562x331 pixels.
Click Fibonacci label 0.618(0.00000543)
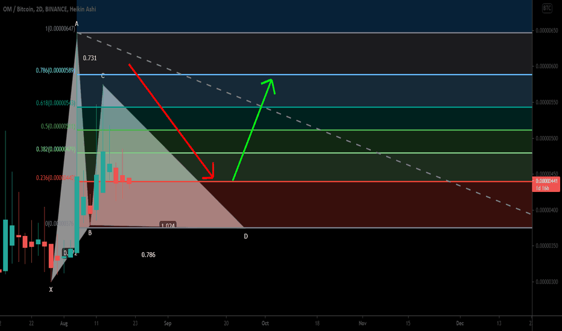coord(55,103)
